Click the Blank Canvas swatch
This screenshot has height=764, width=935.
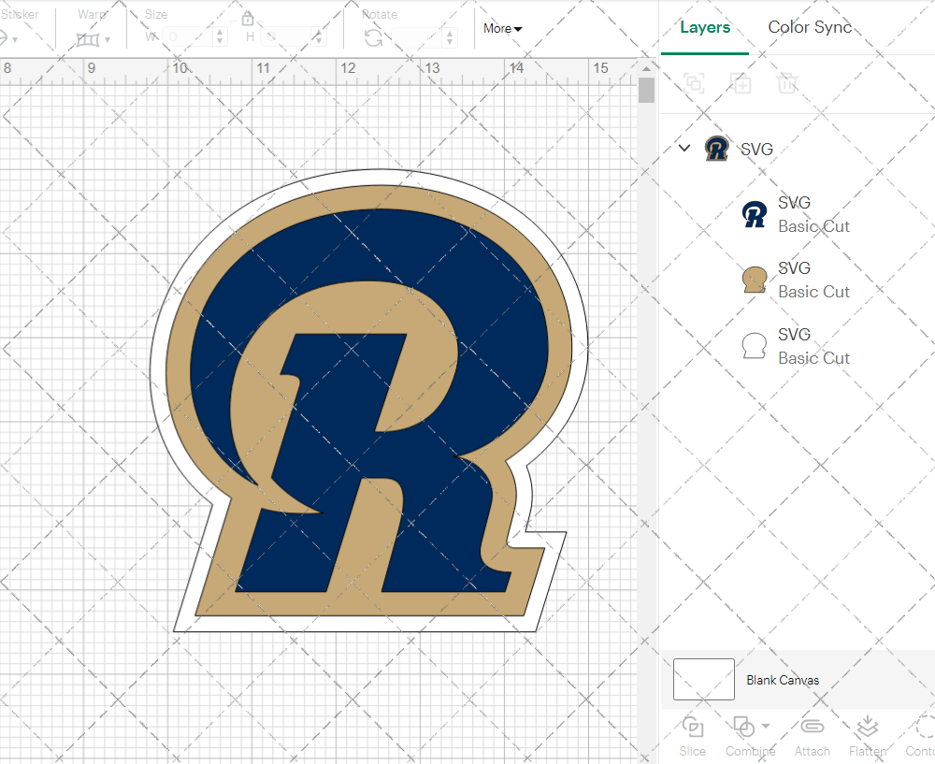coord(704,679)
